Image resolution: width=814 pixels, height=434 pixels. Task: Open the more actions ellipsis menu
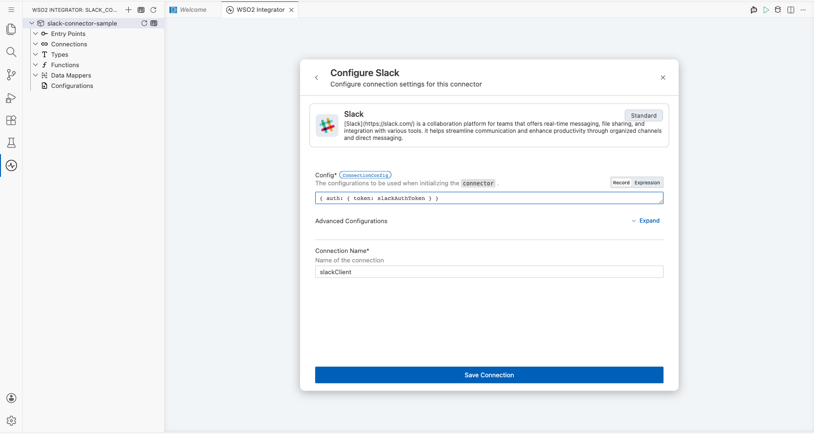tap(803, 10)
